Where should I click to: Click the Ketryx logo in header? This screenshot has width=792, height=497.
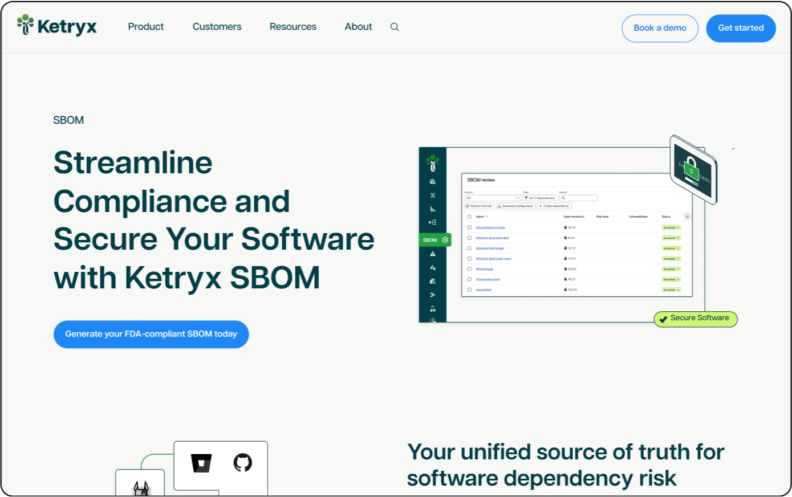pos(57,26)
